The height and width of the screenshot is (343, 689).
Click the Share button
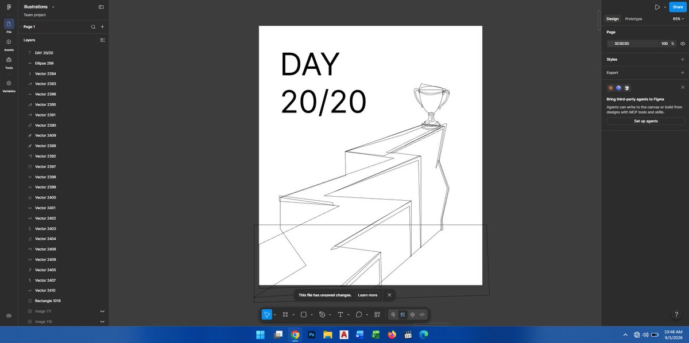[678, 7]
